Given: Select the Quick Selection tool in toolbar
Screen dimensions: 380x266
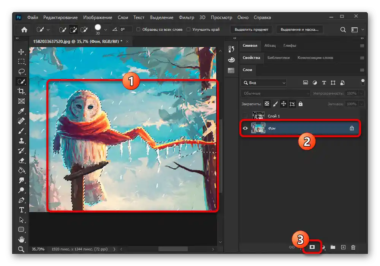Looking at the screenshot, I should pyautogui.click(x=21, y=81).
